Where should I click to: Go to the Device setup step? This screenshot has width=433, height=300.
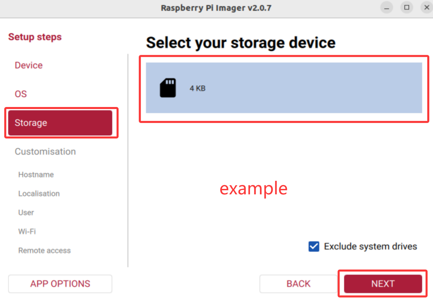pos(29,65)
